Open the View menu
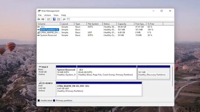Image resolution: width=200 pixels, height=112 pixels. point(56,15)
